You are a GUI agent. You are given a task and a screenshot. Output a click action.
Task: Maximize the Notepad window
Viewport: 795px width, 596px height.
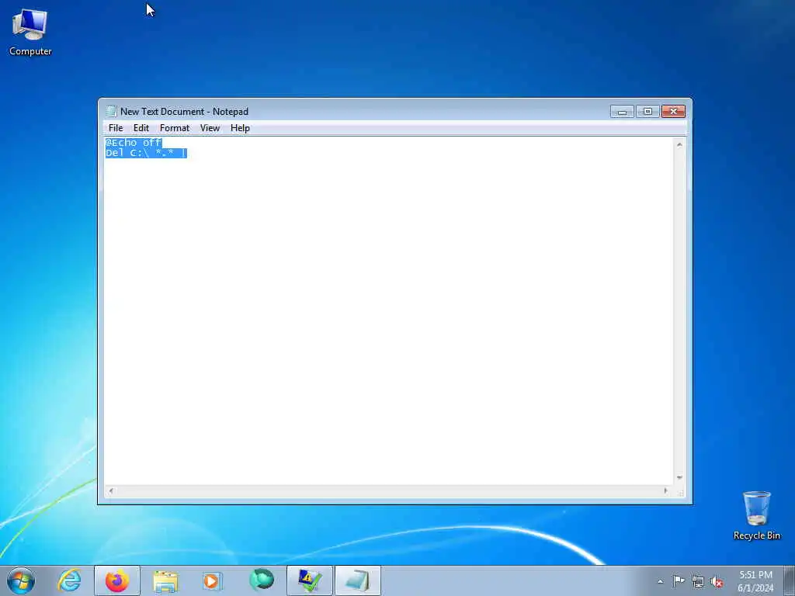(647, 112)
